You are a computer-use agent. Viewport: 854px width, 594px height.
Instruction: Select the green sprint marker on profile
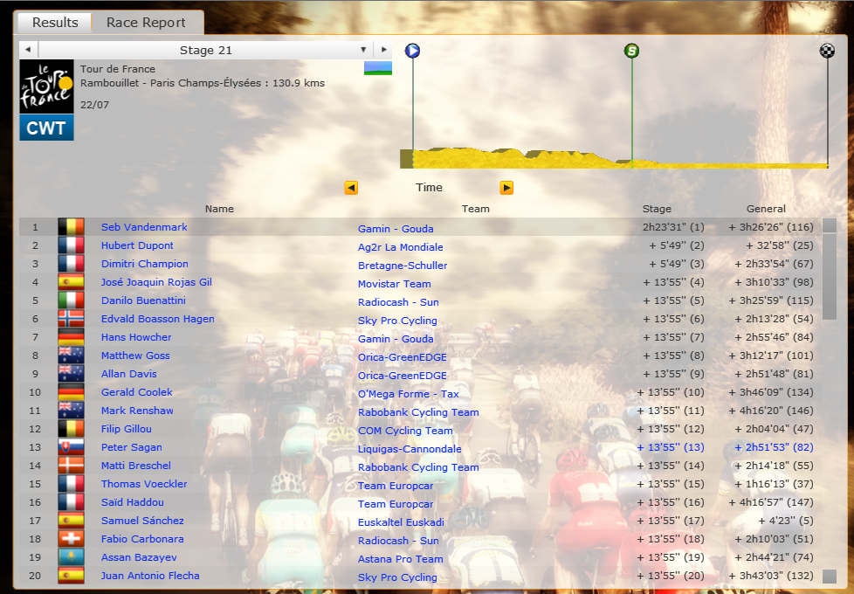631,51
